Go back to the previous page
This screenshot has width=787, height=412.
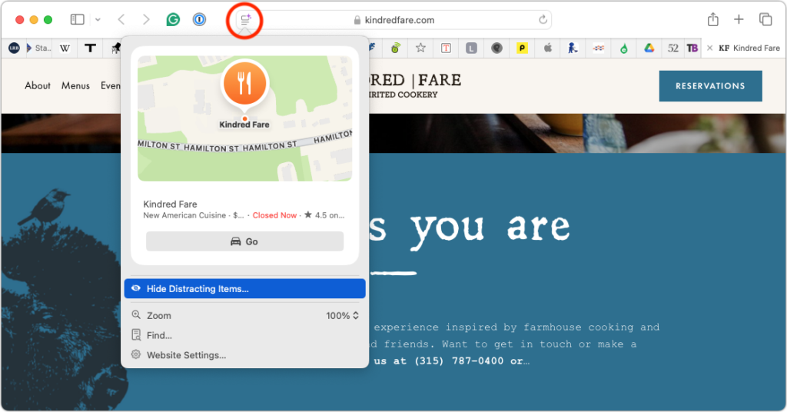121,19
